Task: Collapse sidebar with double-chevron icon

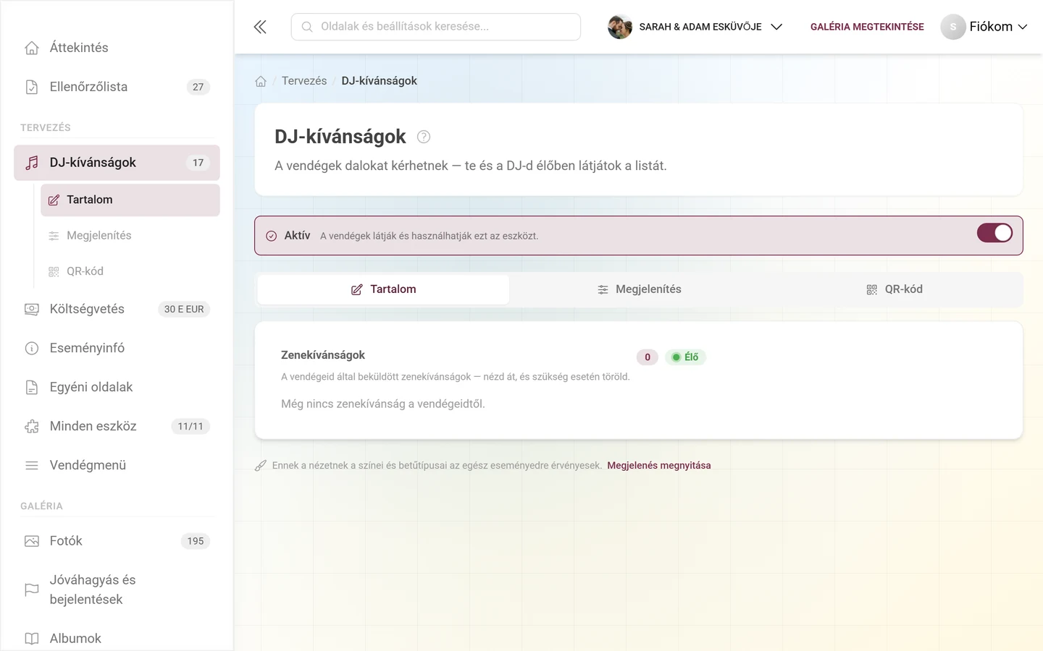Action: tap(260, 27)
